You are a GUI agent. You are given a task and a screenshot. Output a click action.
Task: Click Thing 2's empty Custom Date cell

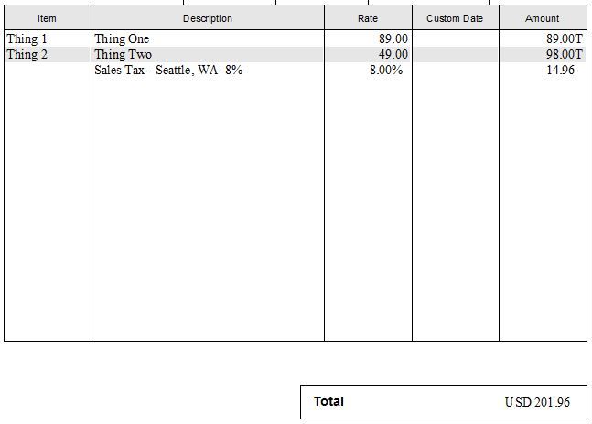coord(455,55)
